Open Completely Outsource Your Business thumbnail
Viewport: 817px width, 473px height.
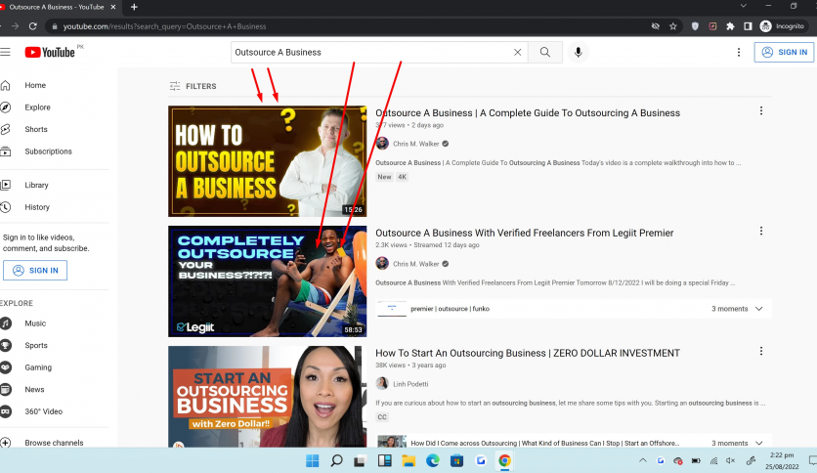(268, 281)
